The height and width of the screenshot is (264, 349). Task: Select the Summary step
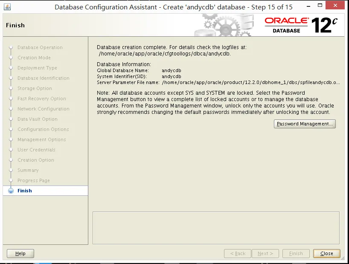(28, 170)
